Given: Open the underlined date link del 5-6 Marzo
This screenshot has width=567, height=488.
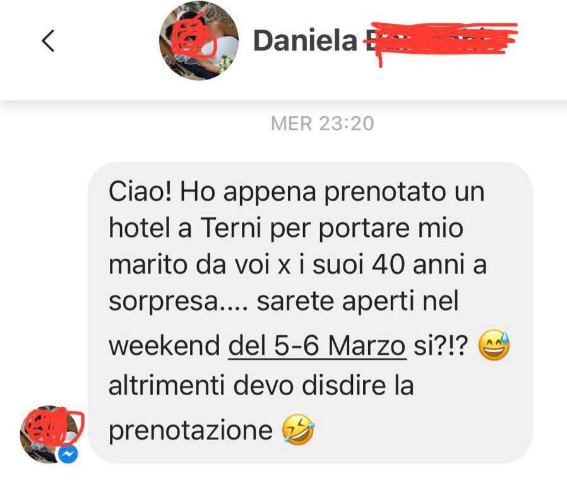Looking at the screenshot, I should coord(317,346).
